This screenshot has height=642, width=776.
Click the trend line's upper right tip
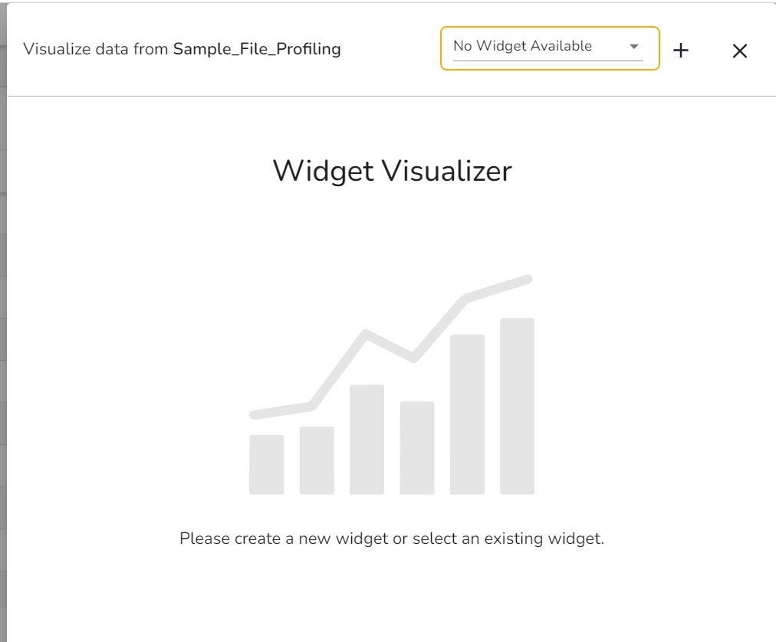click(x=528, y=278)
